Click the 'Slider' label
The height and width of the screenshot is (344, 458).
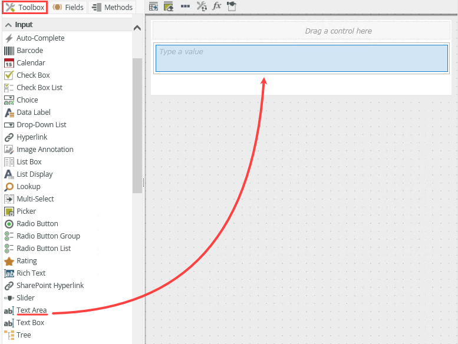pyautogui.click(x=26, y=298)
